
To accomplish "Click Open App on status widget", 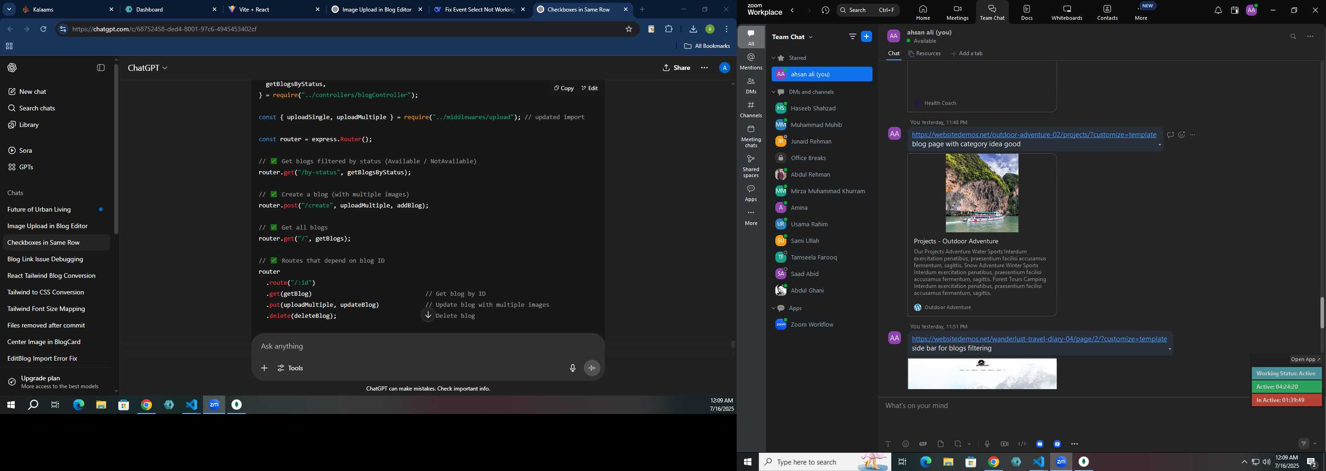I will pyautogui.click(x=1305, y=359).
